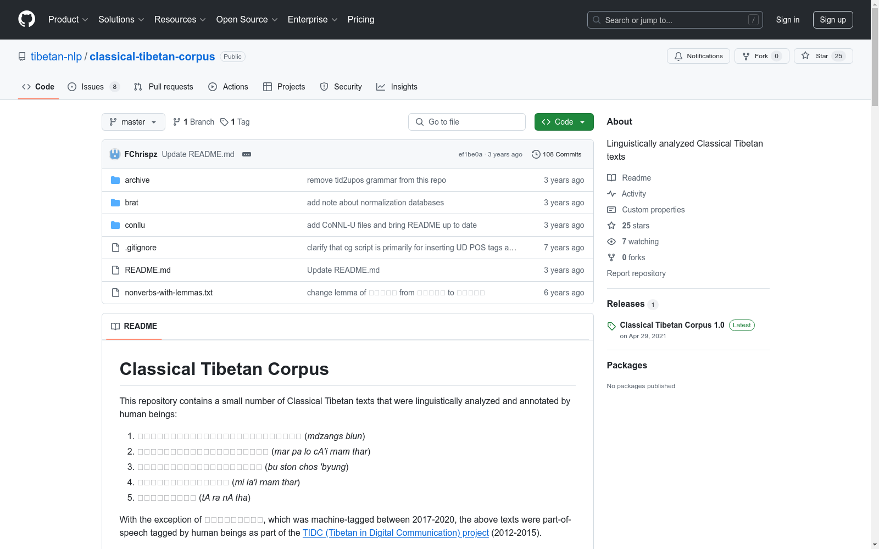Click nonverbs-with-lemmas.txt file icon
The height and width of the screenshot is (549, 879).
(115, 293)
